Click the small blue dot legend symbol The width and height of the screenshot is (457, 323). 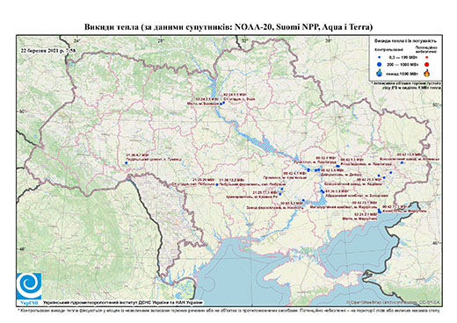click(379, 57)
